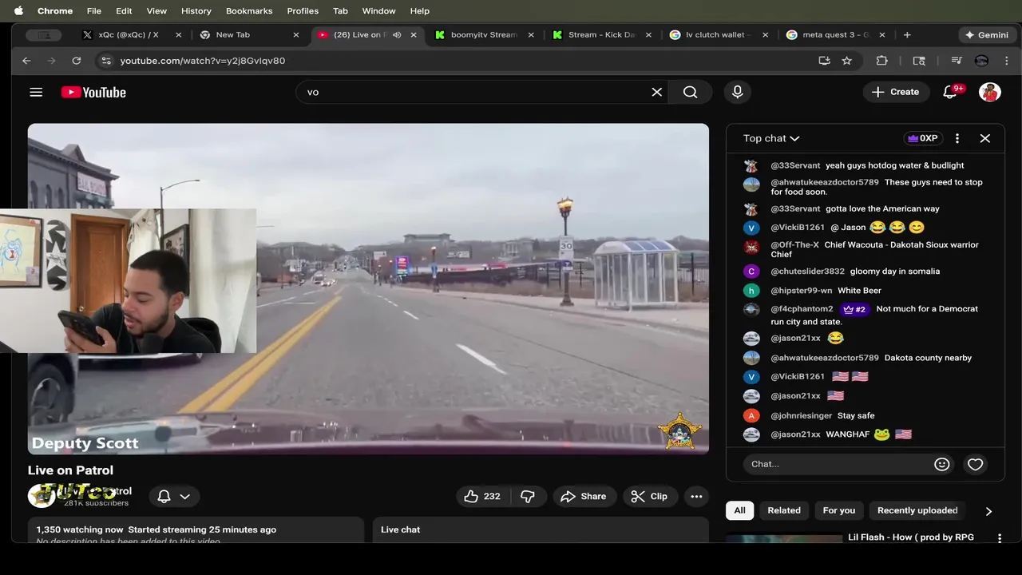The image size is (1022, 575).
Task: Open the chat emoji picker
Action: click(942, 464)
